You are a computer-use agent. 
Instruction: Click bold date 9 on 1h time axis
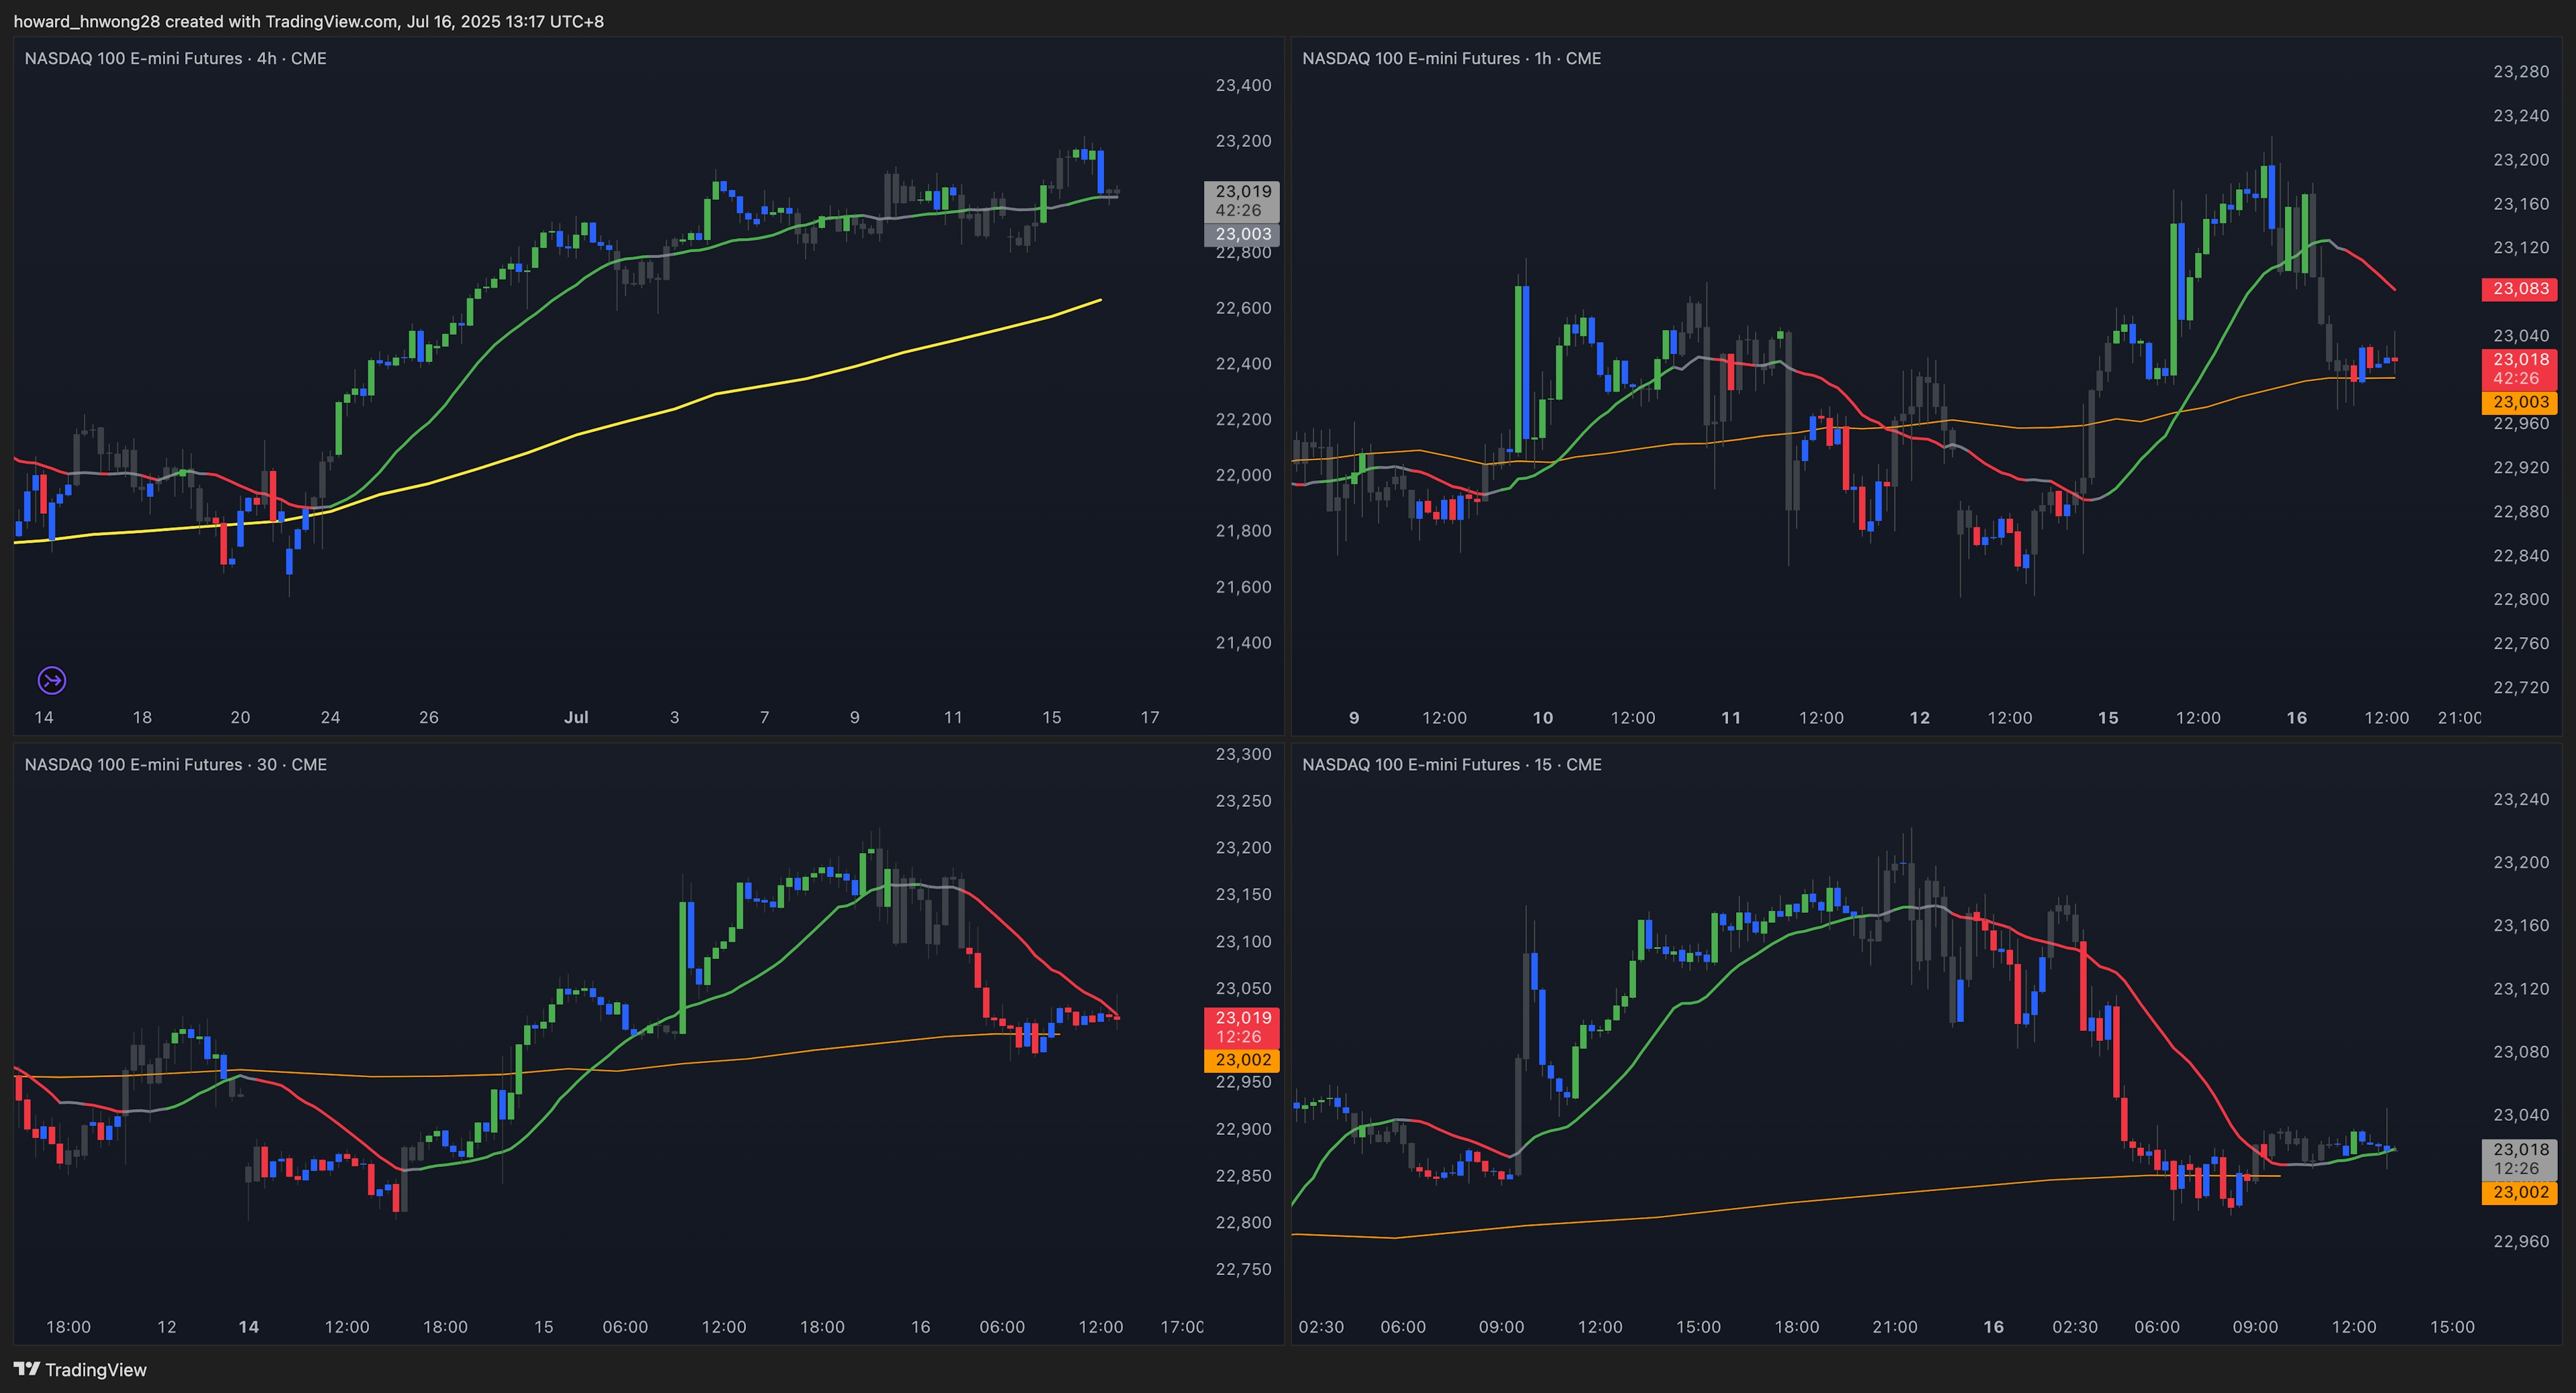1354,718
